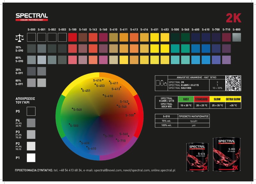
Task: Click the S-100 point on color wheel
Action: click(135, 114)
